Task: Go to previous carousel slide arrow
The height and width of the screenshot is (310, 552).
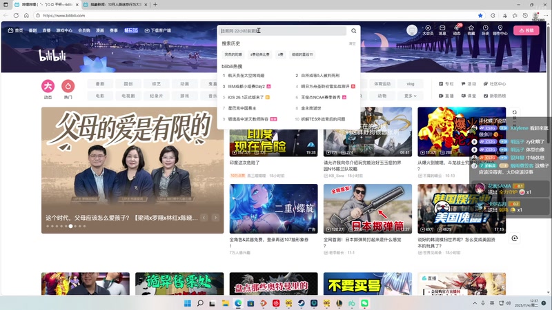Action: click(x=204, y=218)
